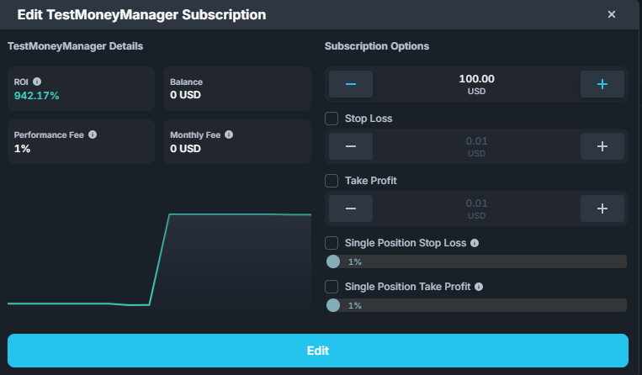Decrease the 100.00 USD subscription amount
Screen dimensions: 642x375
351,84
